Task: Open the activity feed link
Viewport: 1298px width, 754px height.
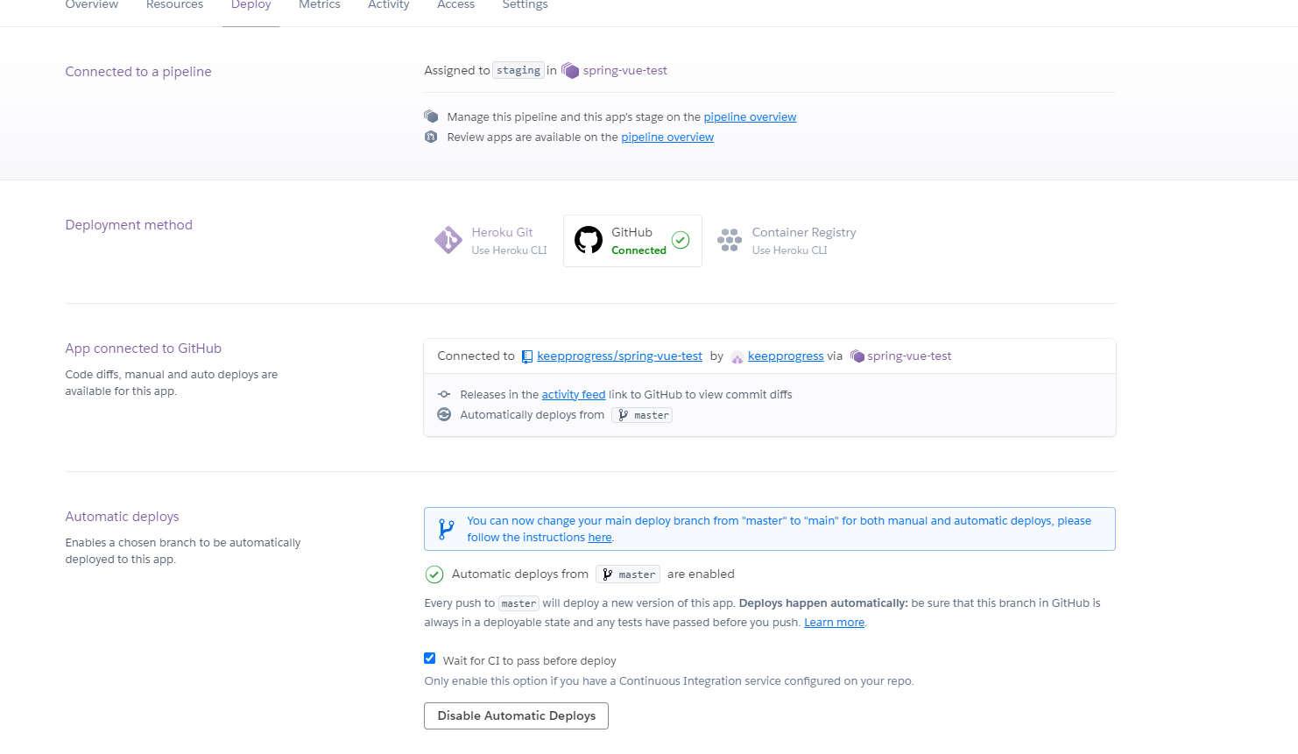Action: pos(574,395)
